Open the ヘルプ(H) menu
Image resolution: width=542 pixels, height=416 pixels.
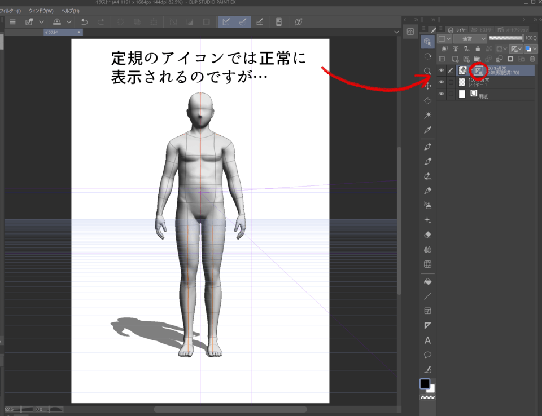[70, 11]
